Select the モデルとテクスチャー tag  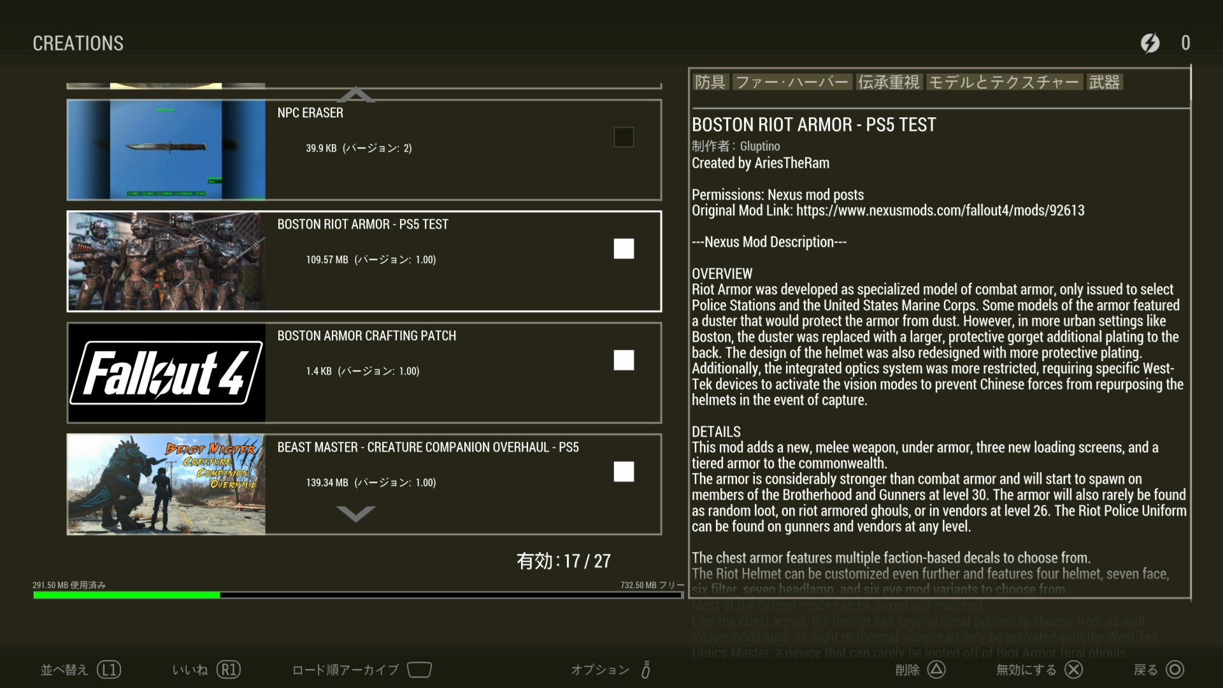[x=1004, y=82]
